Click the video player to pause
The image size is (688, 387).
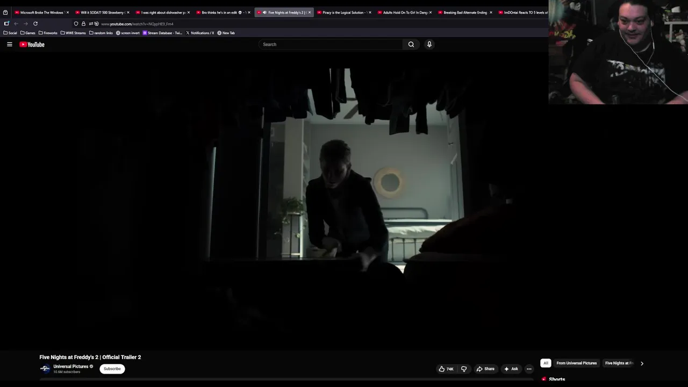274,202
